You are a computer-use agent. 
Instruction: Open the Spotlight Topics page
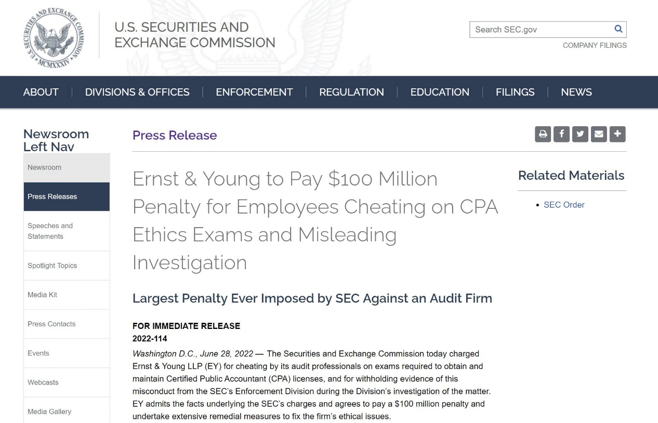52,266
